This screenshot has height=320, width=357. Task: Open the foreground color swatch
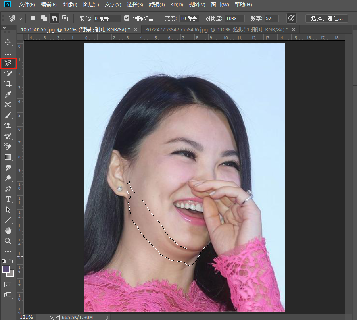pos(6,269)
